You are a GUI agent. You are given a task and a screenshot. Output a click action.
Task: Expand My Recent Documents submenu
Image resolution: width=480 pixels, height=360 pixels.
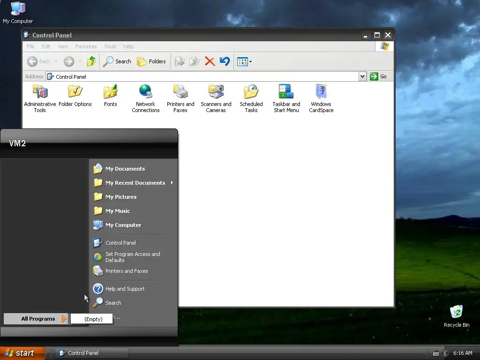click(x=133, y=183)
